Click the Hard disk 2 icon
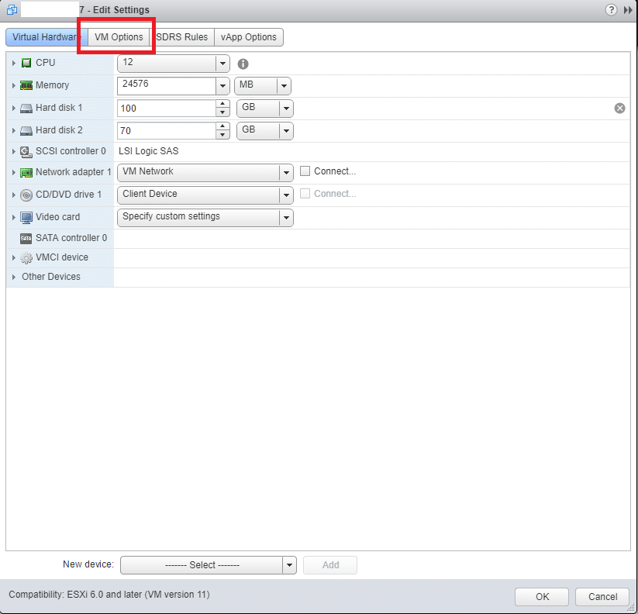 click(x=26, y=130)
